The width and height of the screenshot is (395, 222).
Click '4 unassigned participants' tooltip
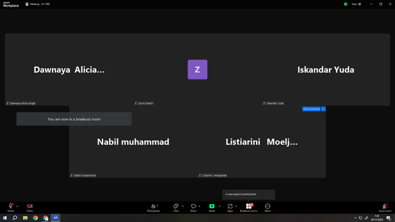click(x=249, y=194)
